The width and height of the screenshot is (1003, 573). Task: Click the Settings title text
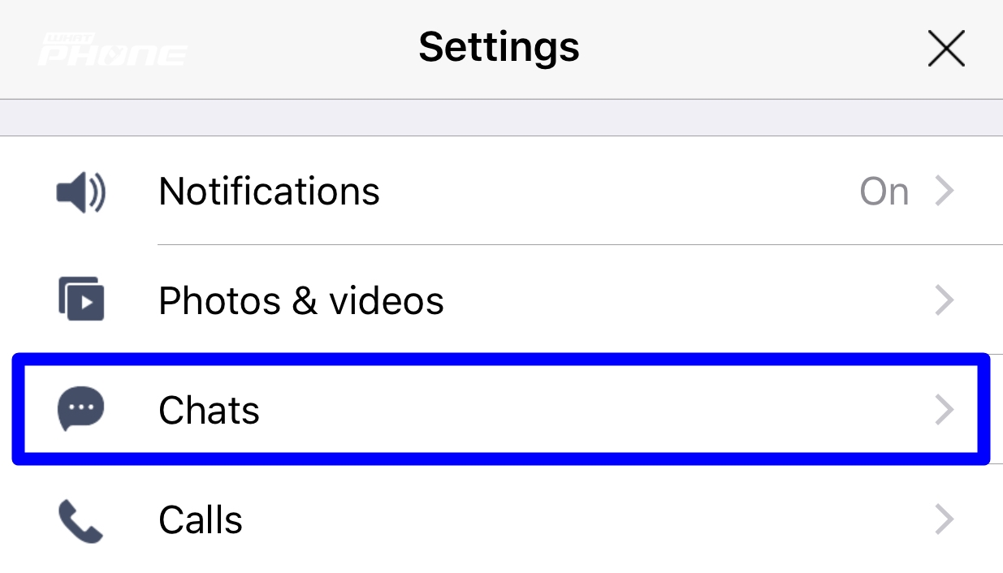pos(499,47)
